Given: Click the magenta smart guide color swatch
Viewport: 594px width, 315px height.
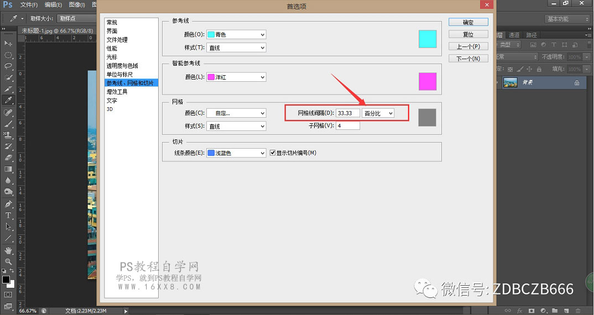Looking at the screenshot, I should tap(428, 81).
